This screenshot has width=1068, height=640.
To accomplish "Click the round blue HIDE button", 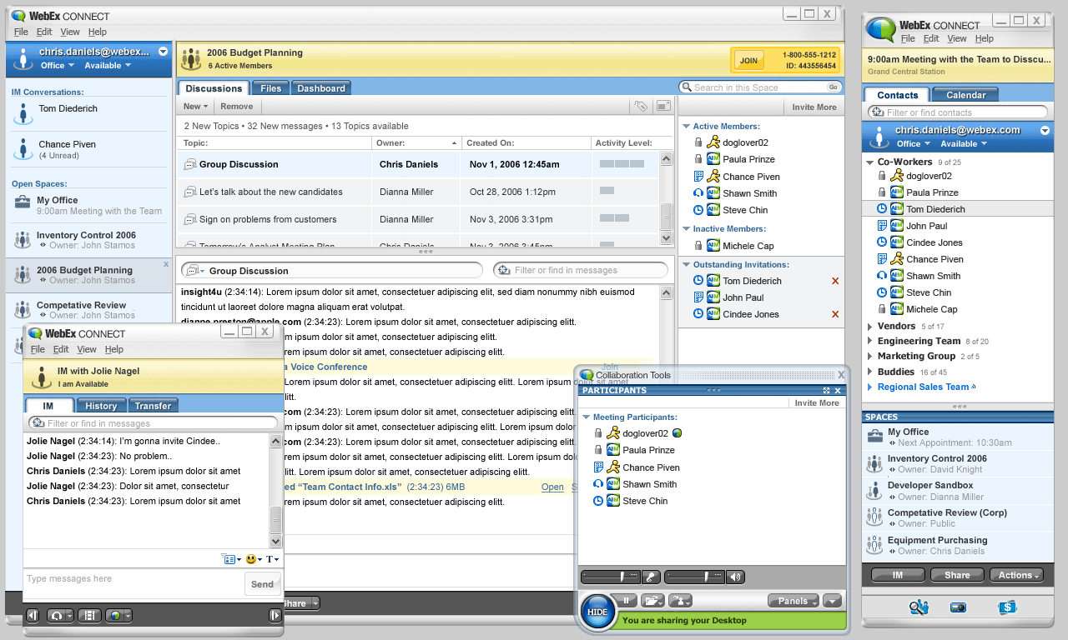I will pos(597,612).
